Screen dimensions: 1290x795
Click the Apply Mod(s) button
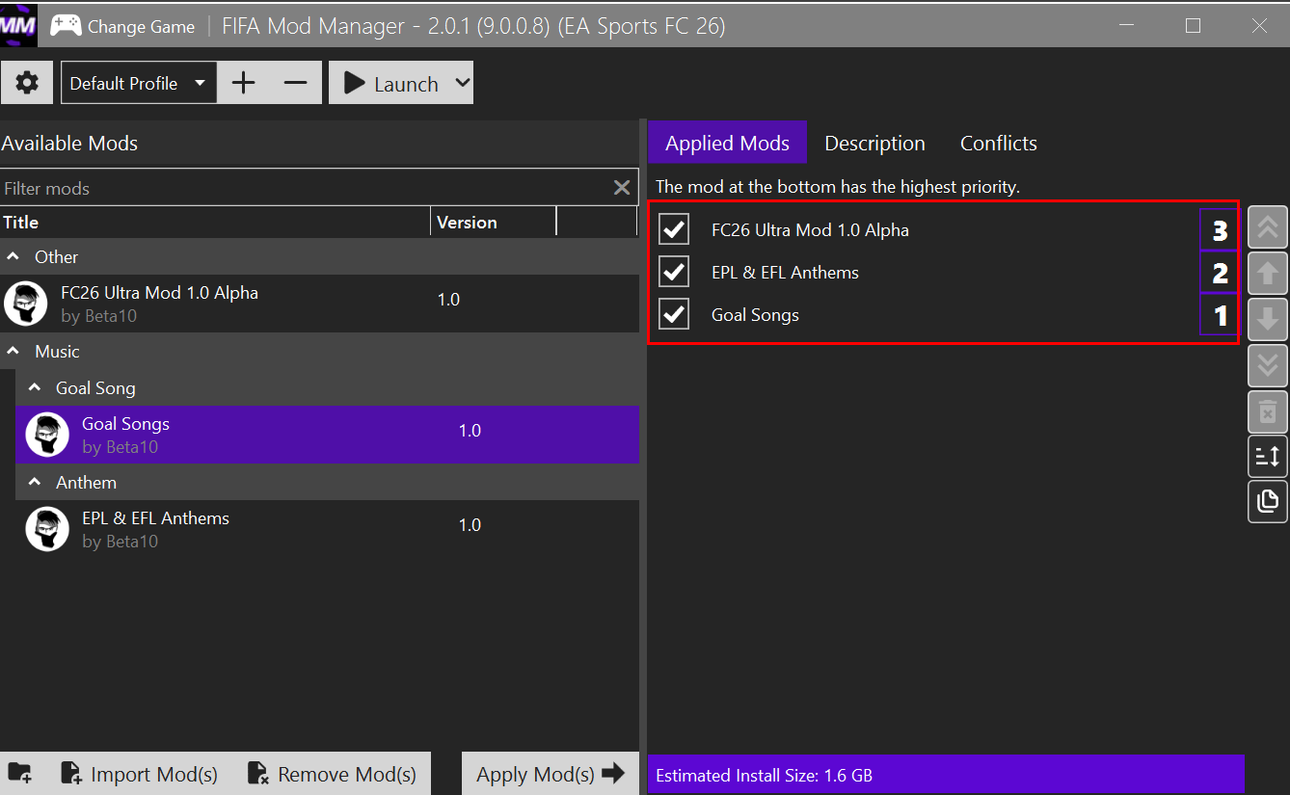click(x=551, y=773)
